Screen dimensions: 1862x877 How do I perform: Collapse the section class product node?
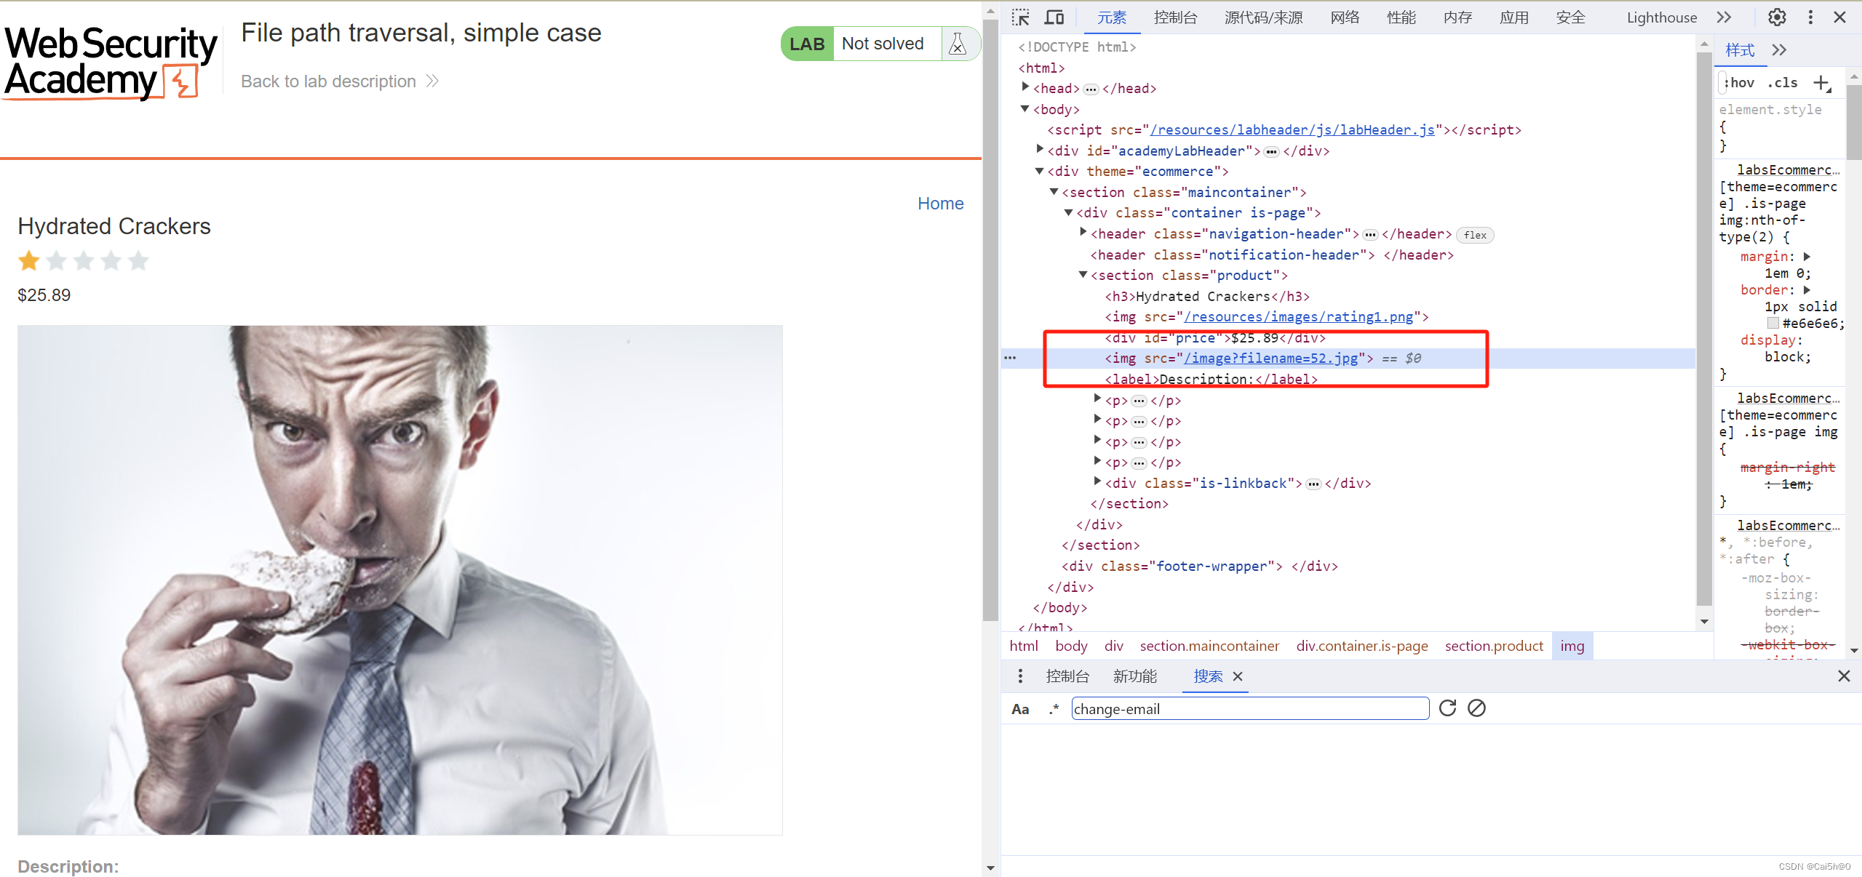(x=1083, y=275)
